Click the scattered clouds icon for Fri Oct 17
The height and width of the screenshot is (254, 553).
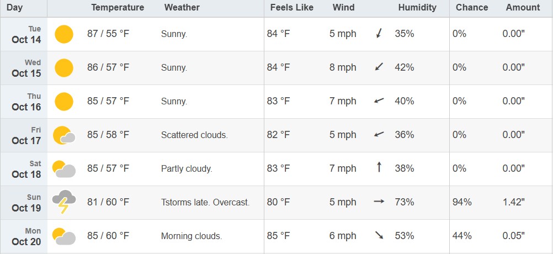tap(64, 135)
